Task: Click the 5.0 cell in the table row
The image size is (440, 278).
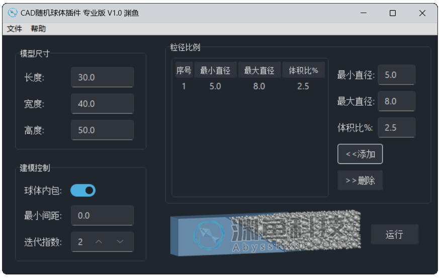Action: pyautogui.click(x=215, y=86)
